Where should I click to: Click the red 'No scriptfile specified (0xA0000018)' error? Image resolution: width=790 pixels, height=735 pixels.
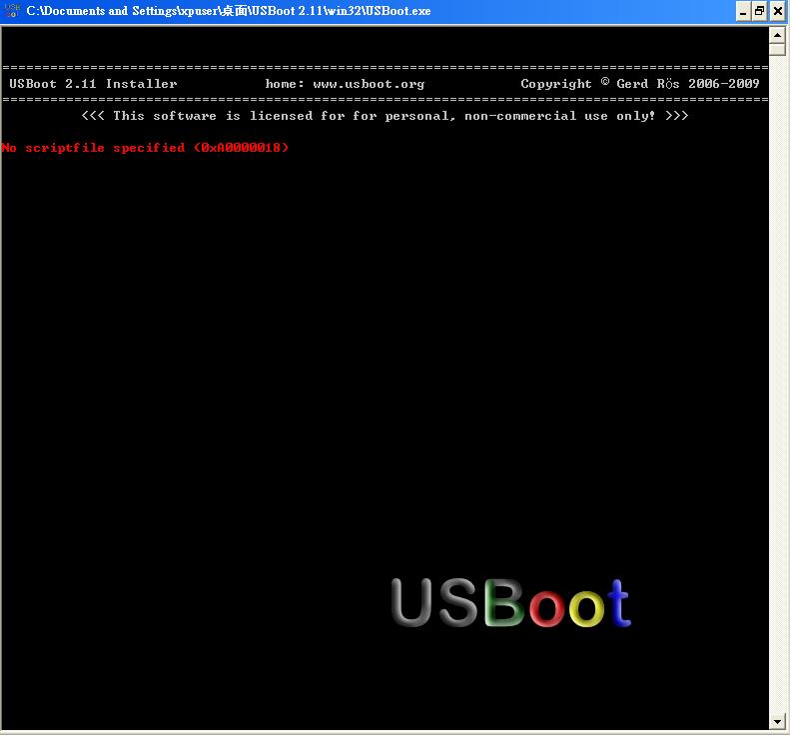(145, 148)
